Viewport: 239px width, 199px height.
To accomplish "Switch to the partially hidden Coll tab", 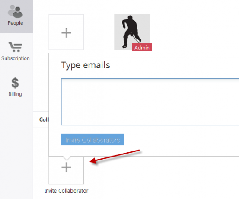I will click(44, 119).
